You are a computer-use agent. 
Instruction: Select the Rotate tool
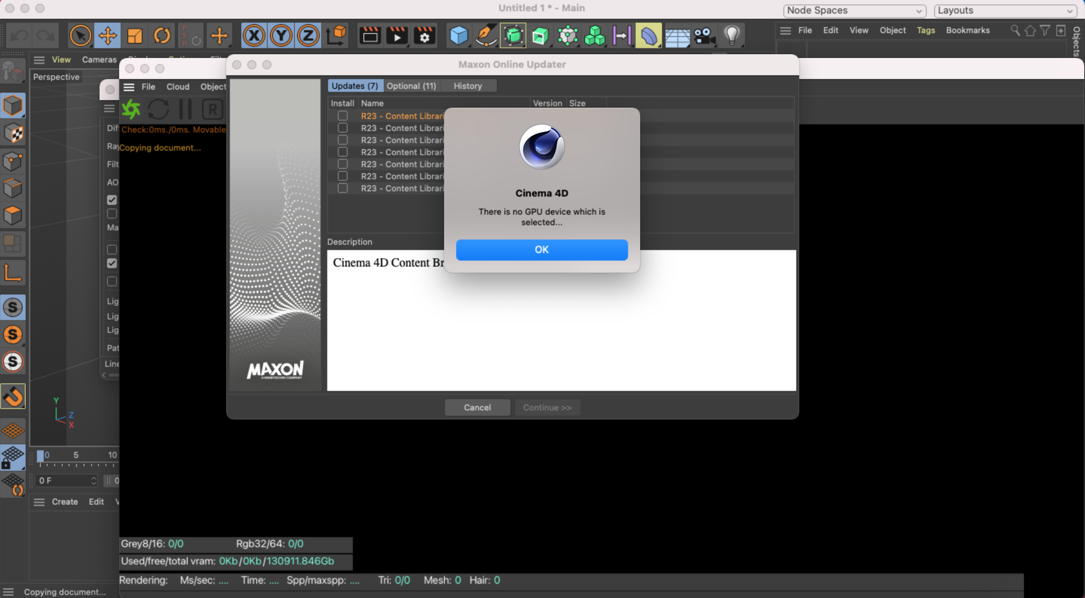click(x=162, y=36)
